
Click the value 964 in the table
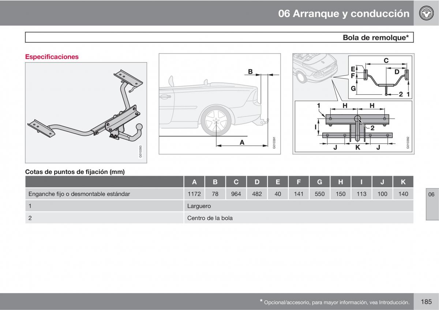[236, 194]
